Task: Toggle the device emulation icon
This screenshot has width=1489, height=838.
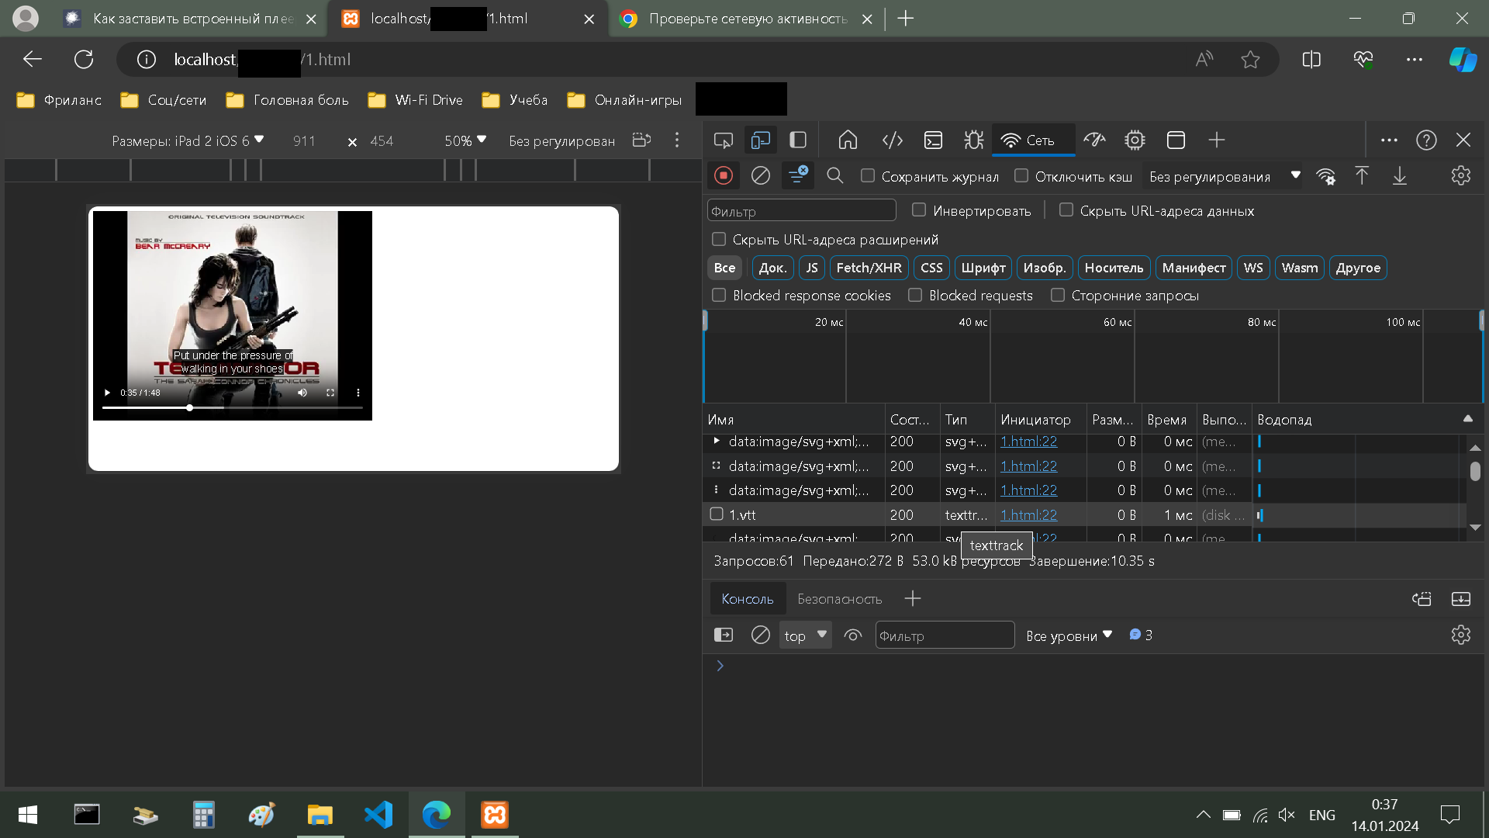Action: pyautogui.click(x=761, y=140)
